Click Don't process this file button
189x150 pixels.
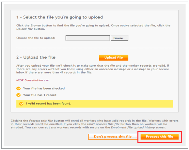[113, 137]
